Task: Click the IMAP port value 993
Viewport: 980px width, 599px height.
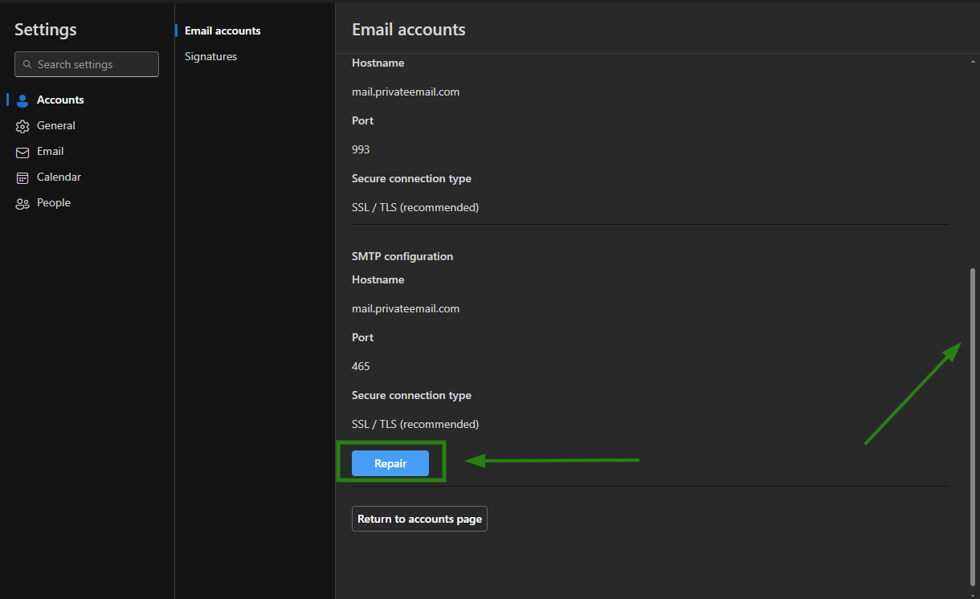Action: [x=361, y=149]
